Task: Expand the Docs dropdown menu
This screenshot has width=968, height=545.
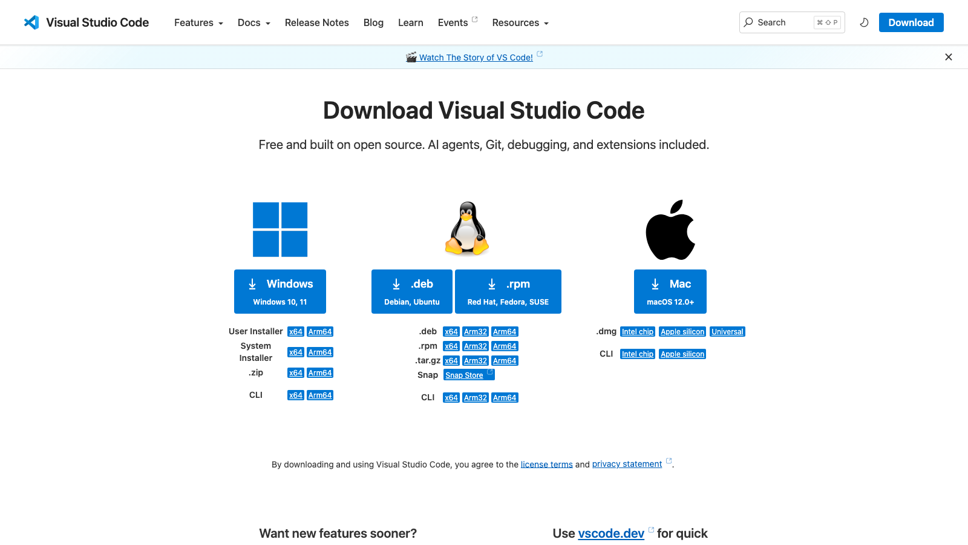Action: click(x=253, y=22)
